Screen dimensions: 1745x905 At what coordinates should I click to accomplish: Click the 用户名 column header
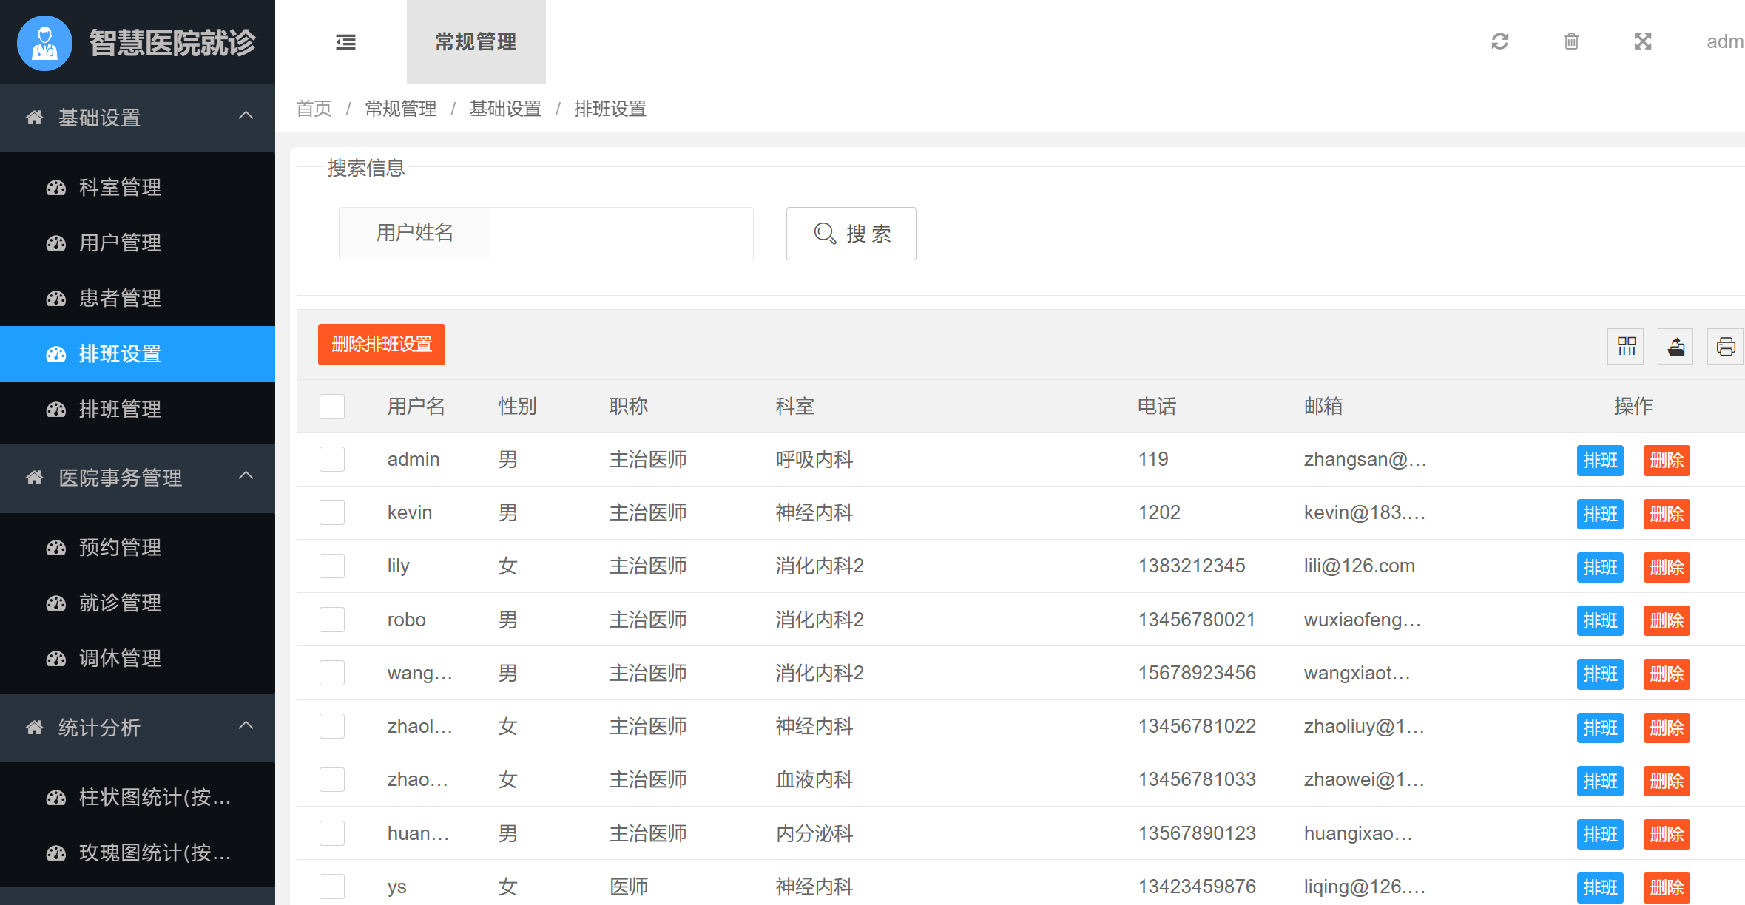(x=416, y=407)
